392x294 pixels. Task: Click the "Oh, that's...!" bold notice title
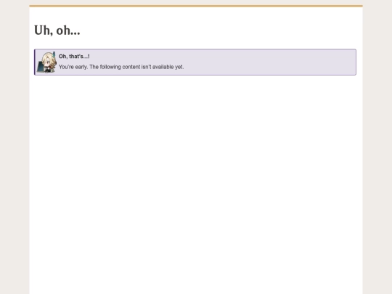pos(74,56)
